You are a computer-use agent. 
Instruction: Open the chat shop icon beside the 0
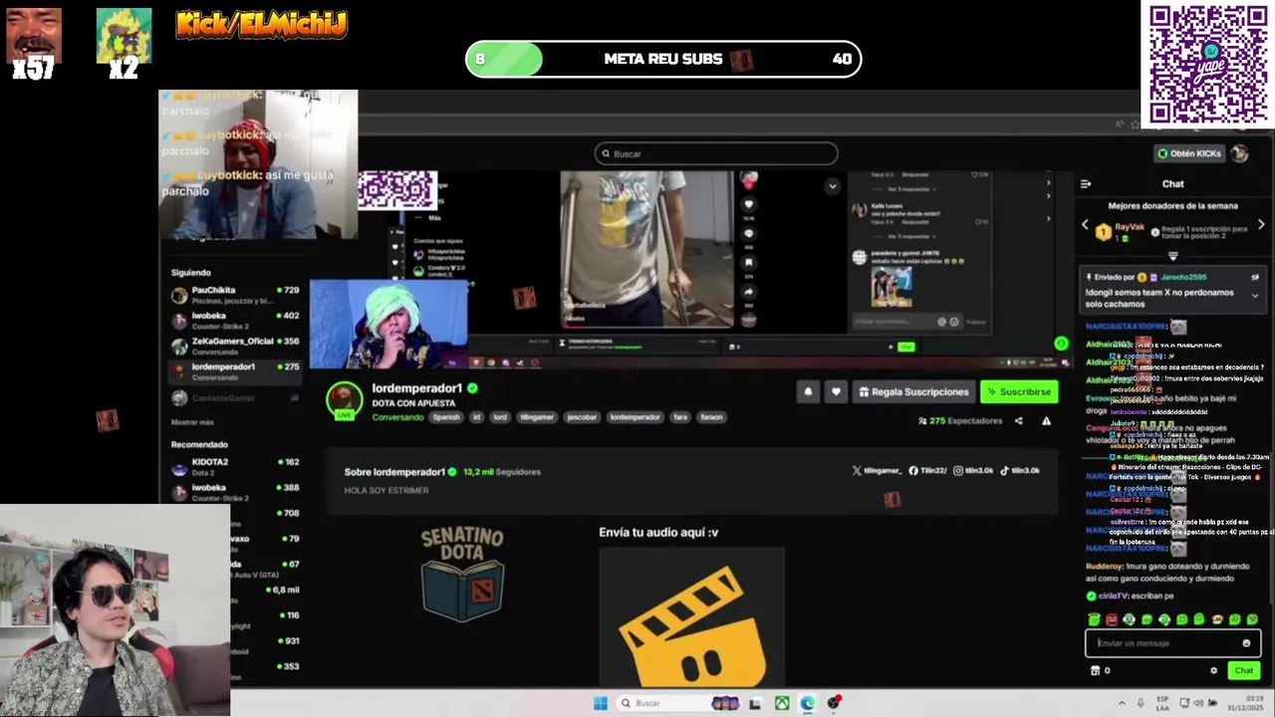[x=1096, y=670]
